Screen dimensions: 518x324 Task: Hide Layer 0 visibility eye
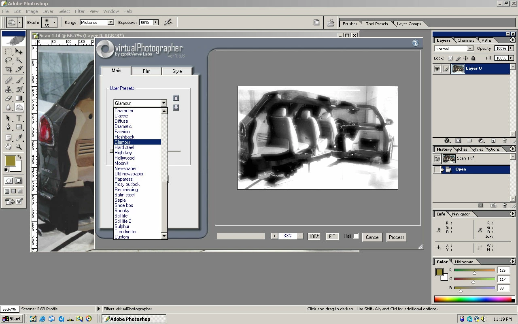[437, 69]
